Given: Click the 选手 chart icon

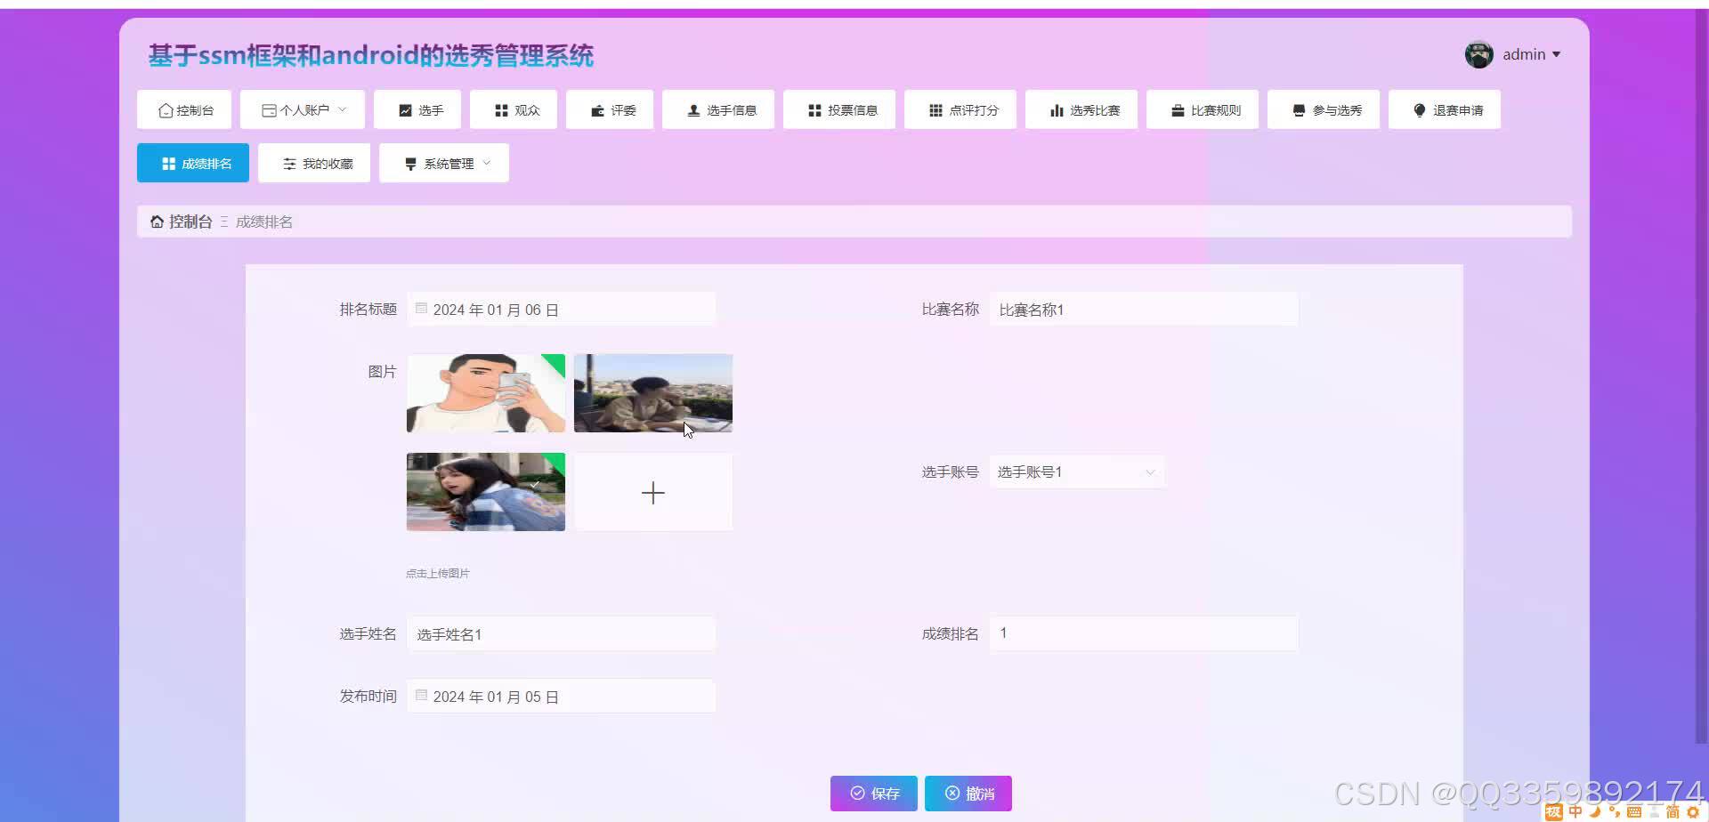Looking at the screenshot, I should 405,110.
